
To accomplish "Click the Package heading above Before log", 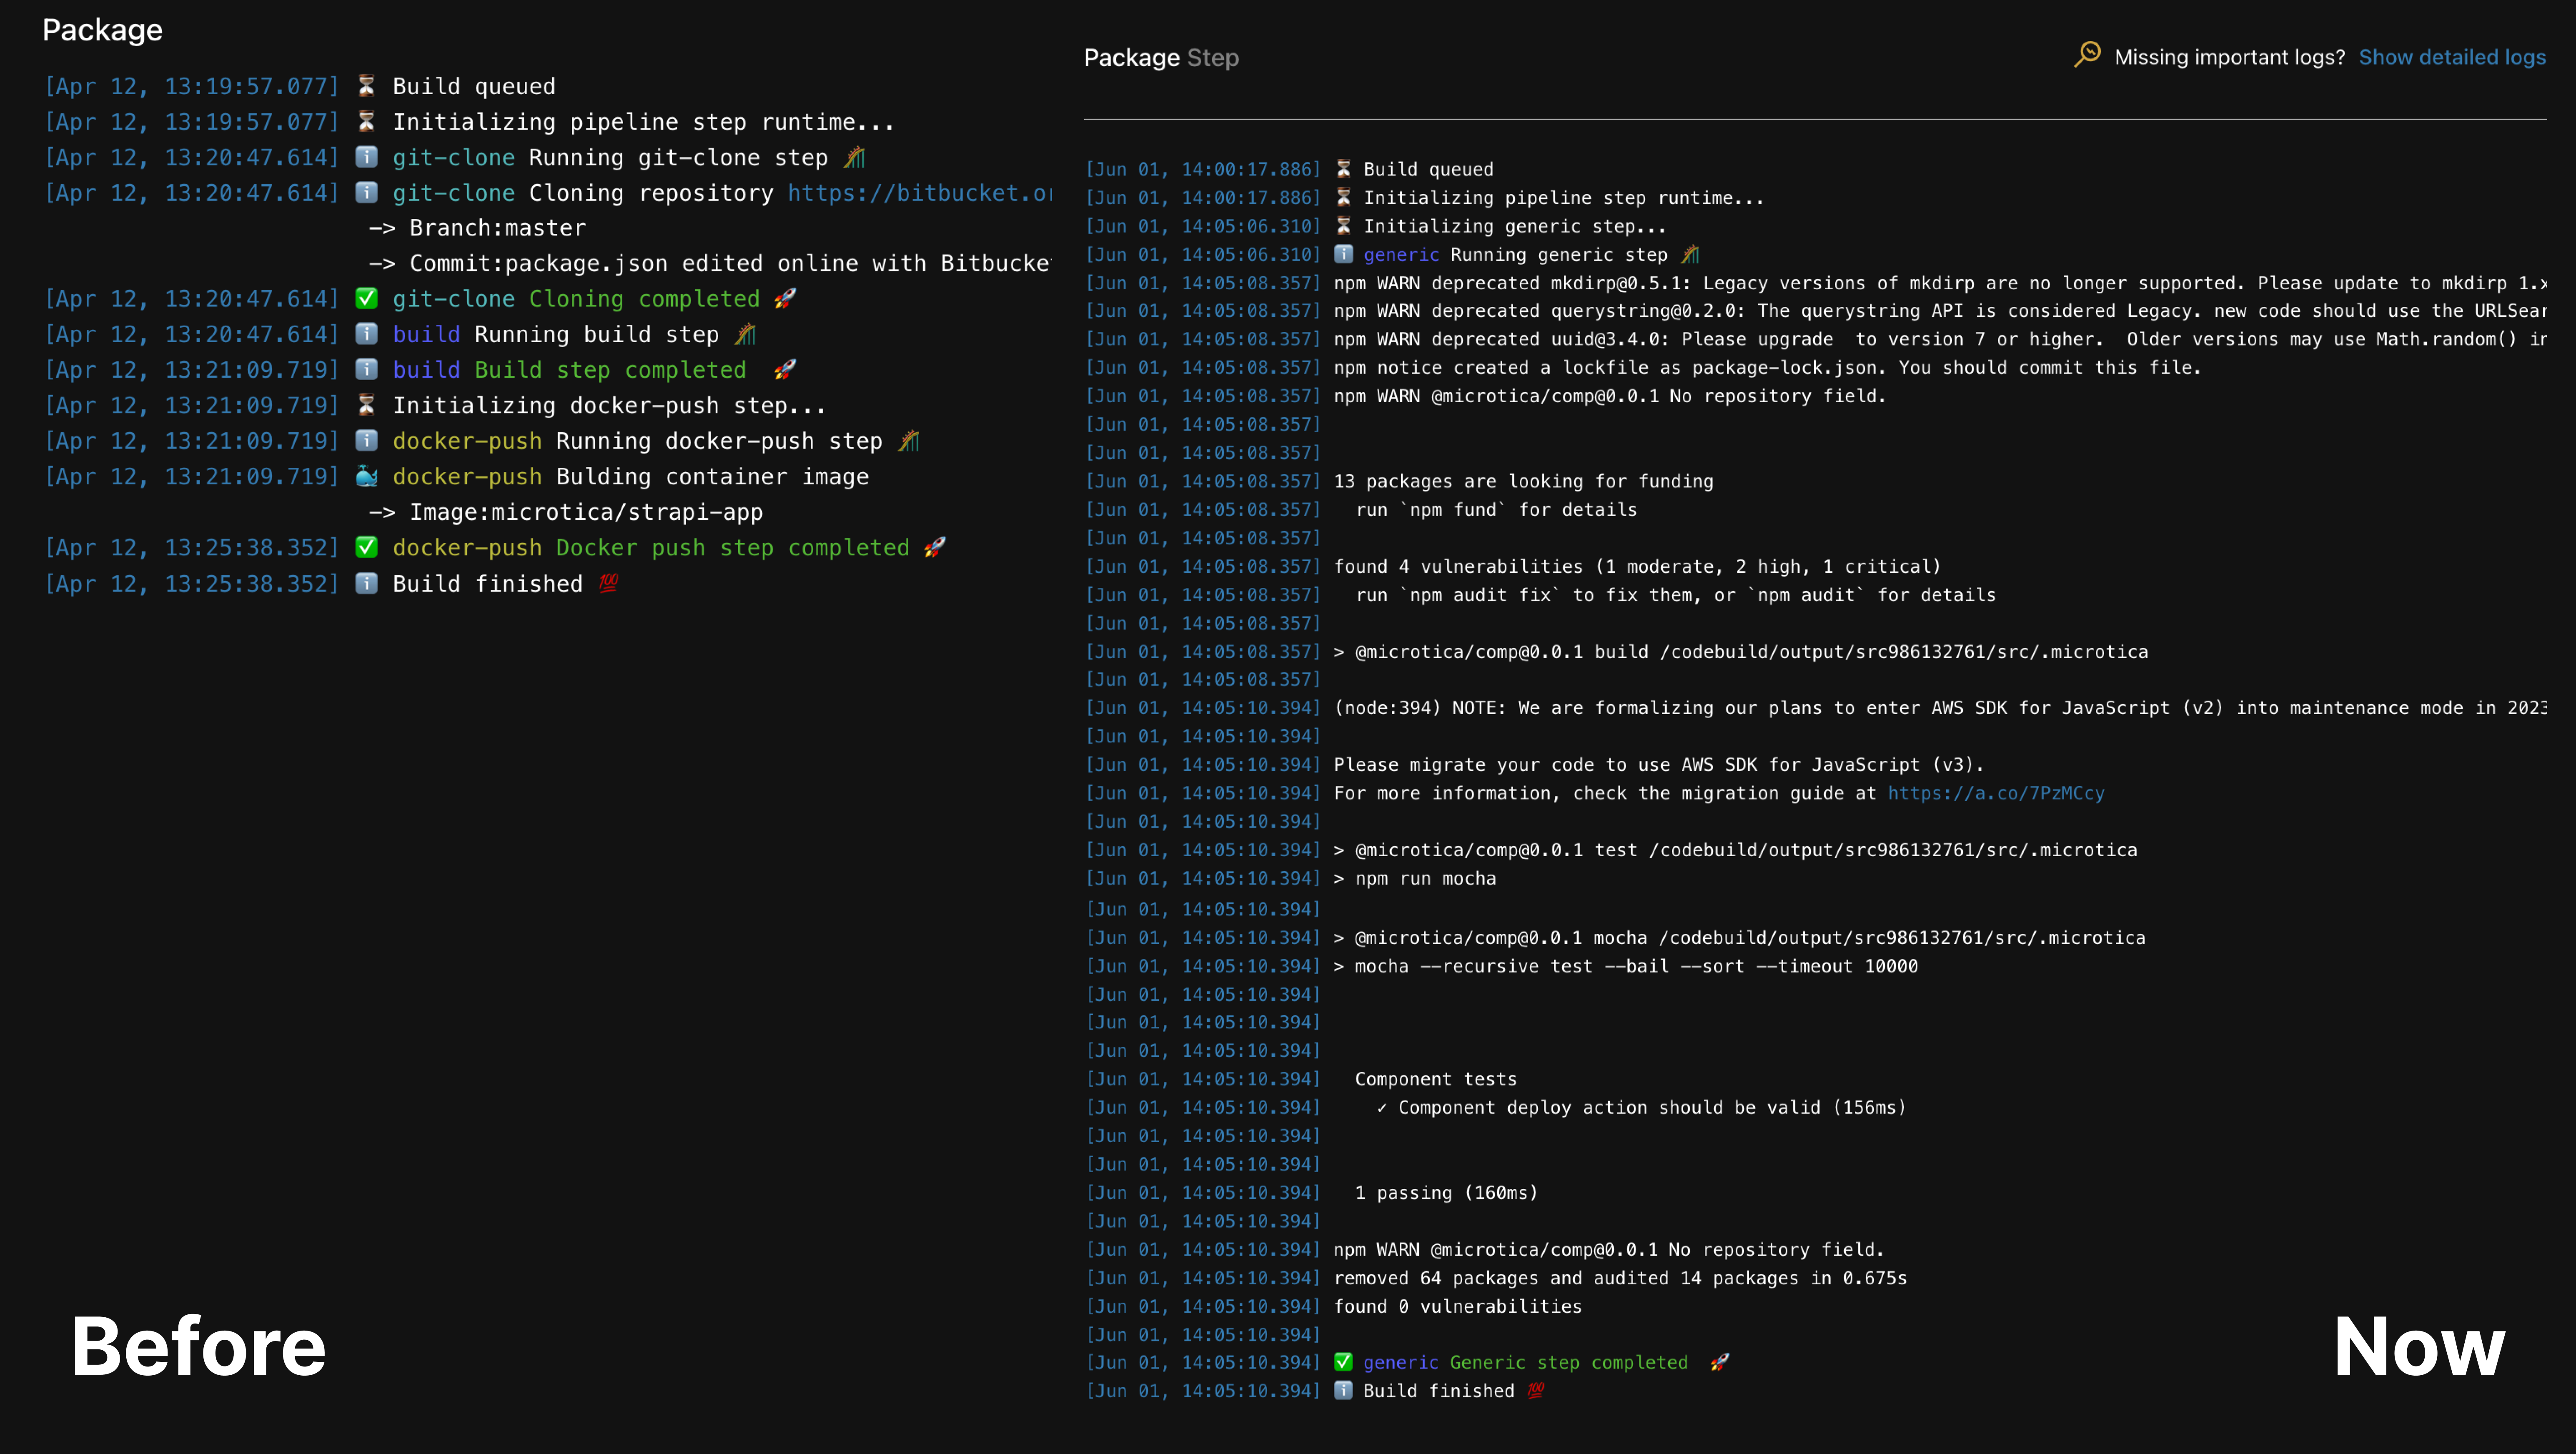I will click(x=102, y=30).
